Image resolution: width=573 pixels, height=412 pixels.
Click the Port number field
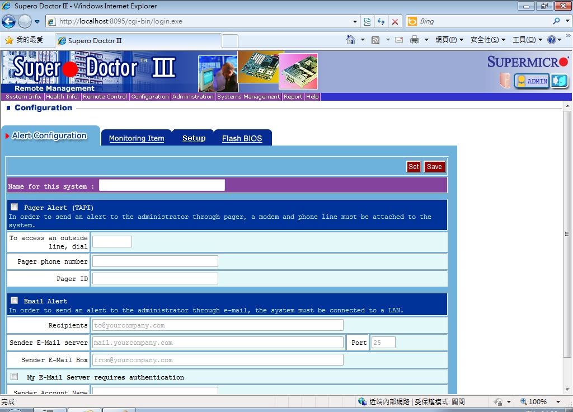[383, 343]
